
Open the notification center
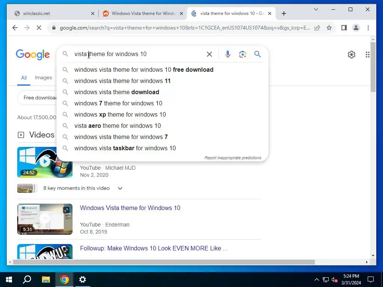click(371, 280)
